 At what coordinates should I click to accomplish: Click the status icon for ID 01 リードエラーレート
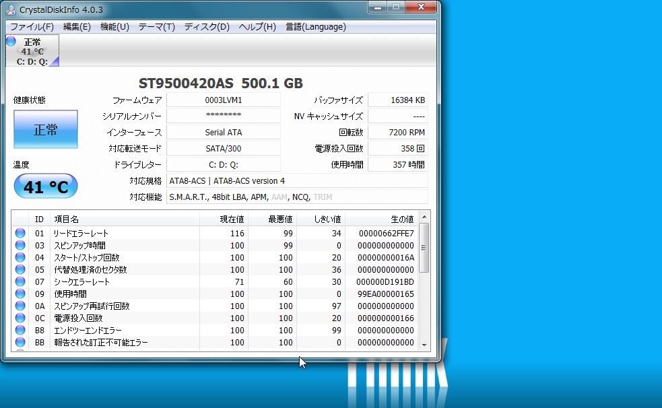(x=20, y=233)
